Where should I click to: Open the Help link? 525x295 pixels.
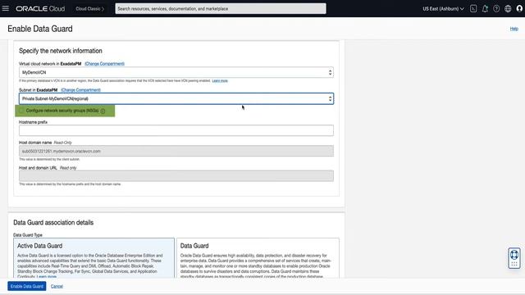click(514, 29)
